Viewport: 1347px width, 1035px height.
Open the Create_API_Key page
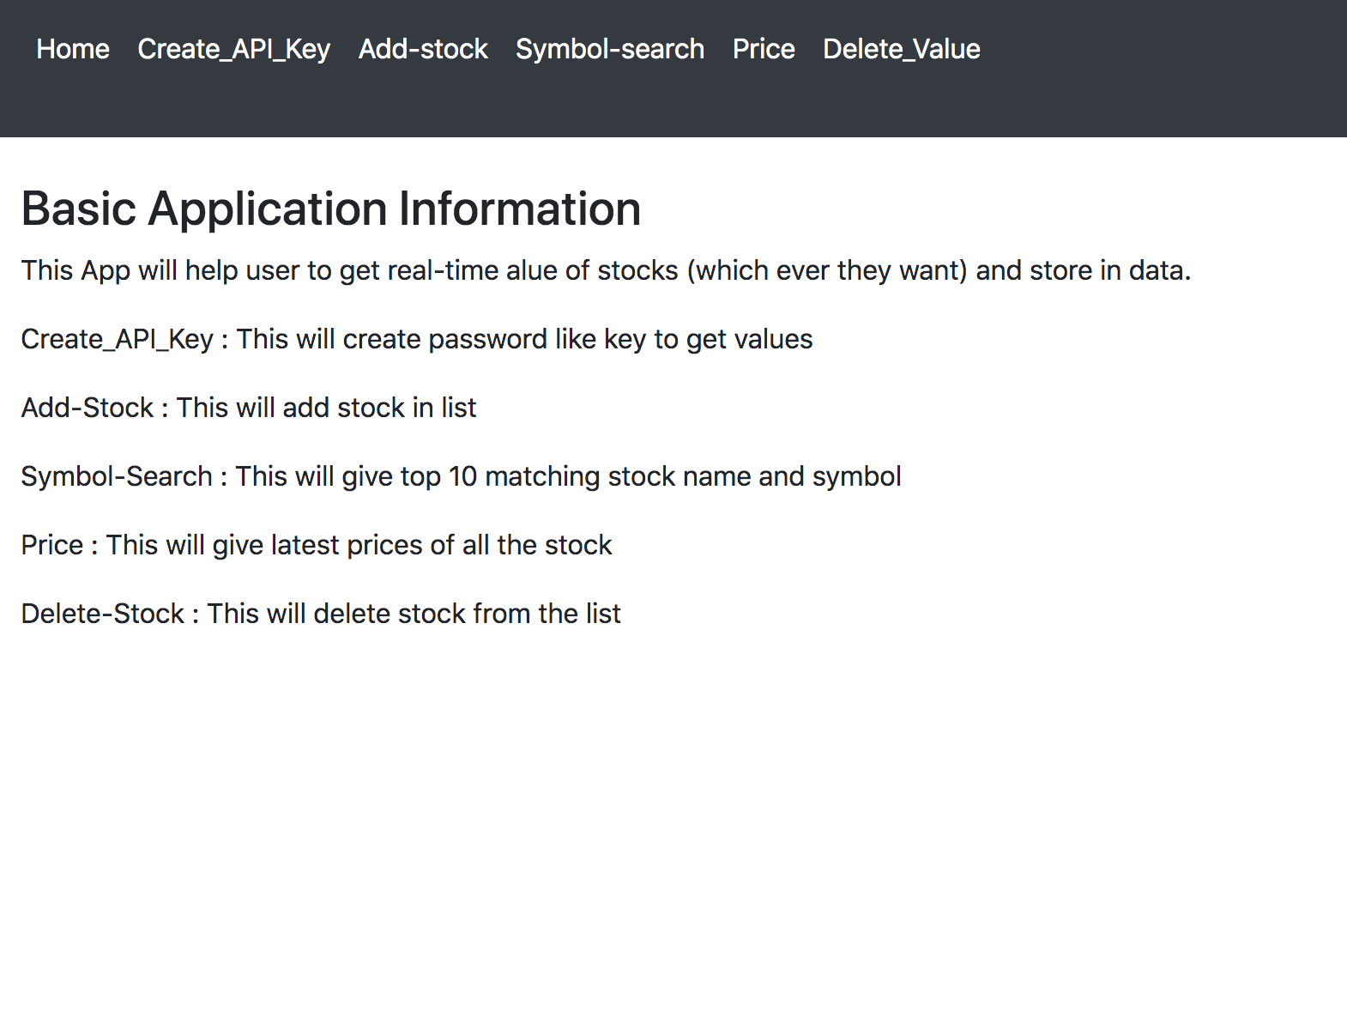click(233, 49)
